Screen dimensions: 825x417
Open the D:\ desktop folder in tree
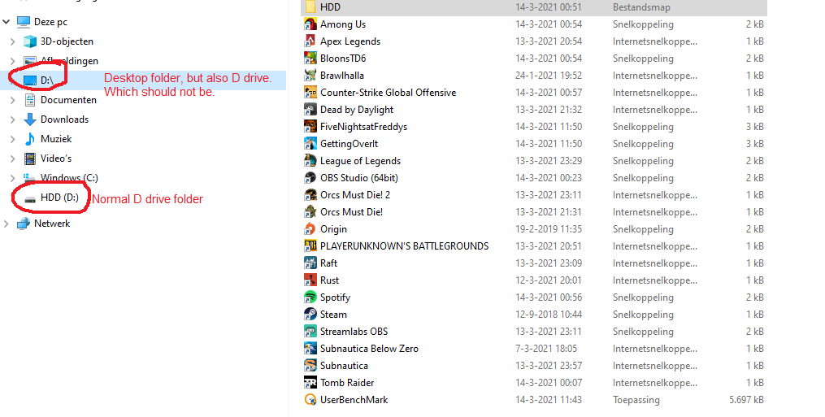click(47, 80)
